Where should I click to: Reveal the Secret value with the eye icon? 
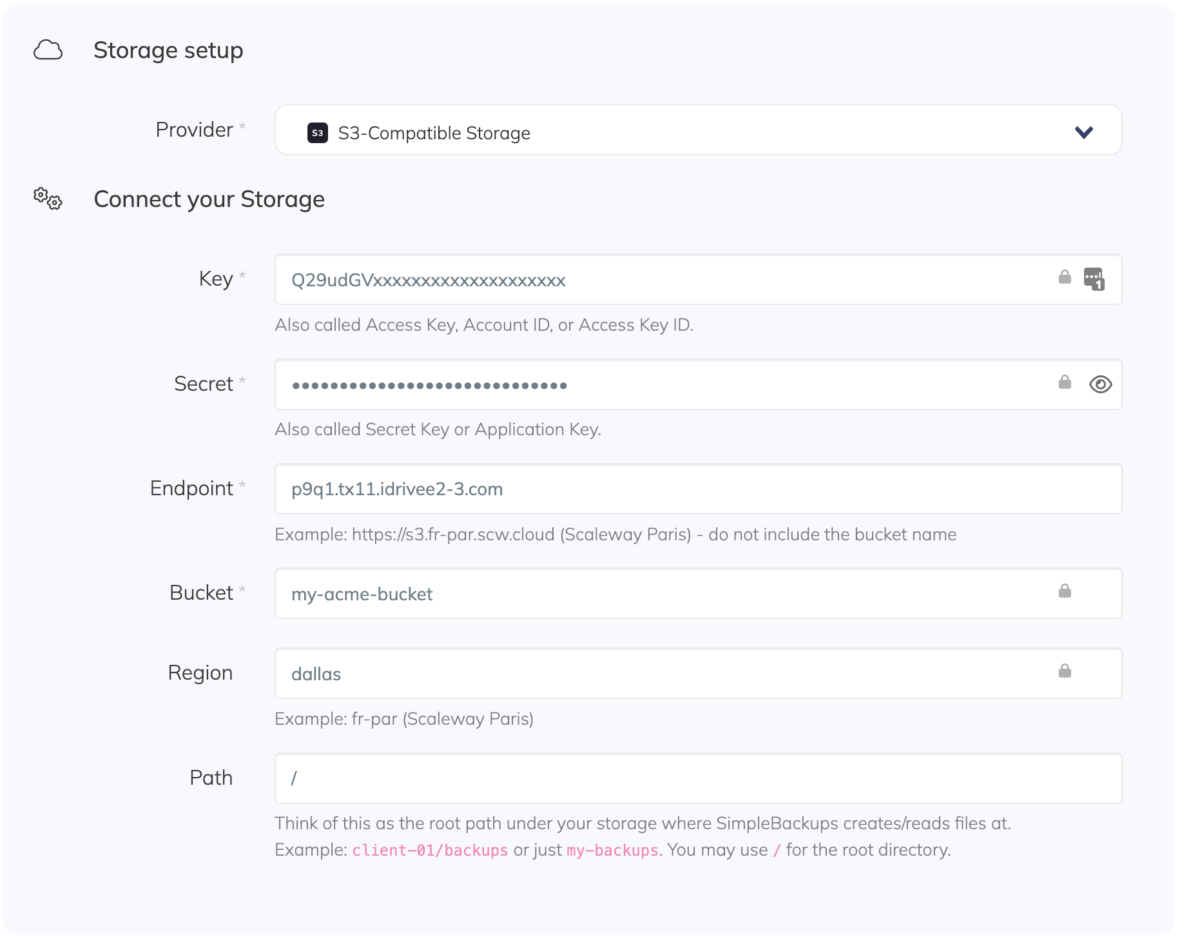pos(1099,384)
